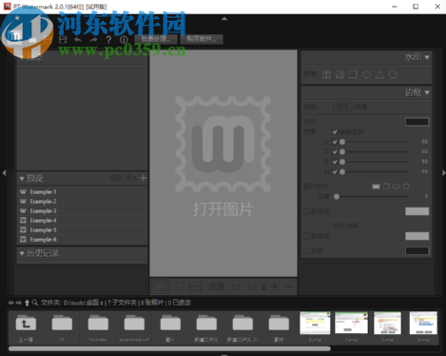
Task: Click the corner radius slider
Action: (x=372, y=196)
